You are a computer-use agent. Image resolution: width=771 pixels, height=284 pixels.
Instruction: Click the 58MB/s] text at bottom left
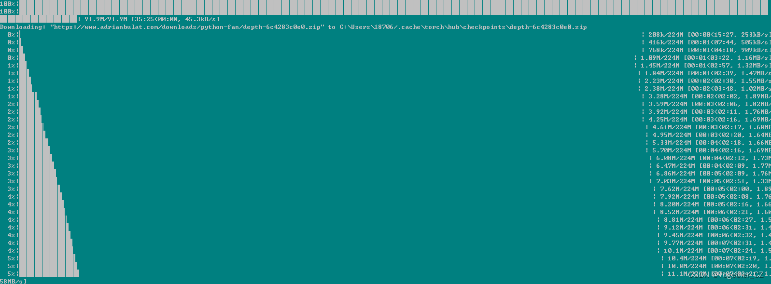(13, 281)
